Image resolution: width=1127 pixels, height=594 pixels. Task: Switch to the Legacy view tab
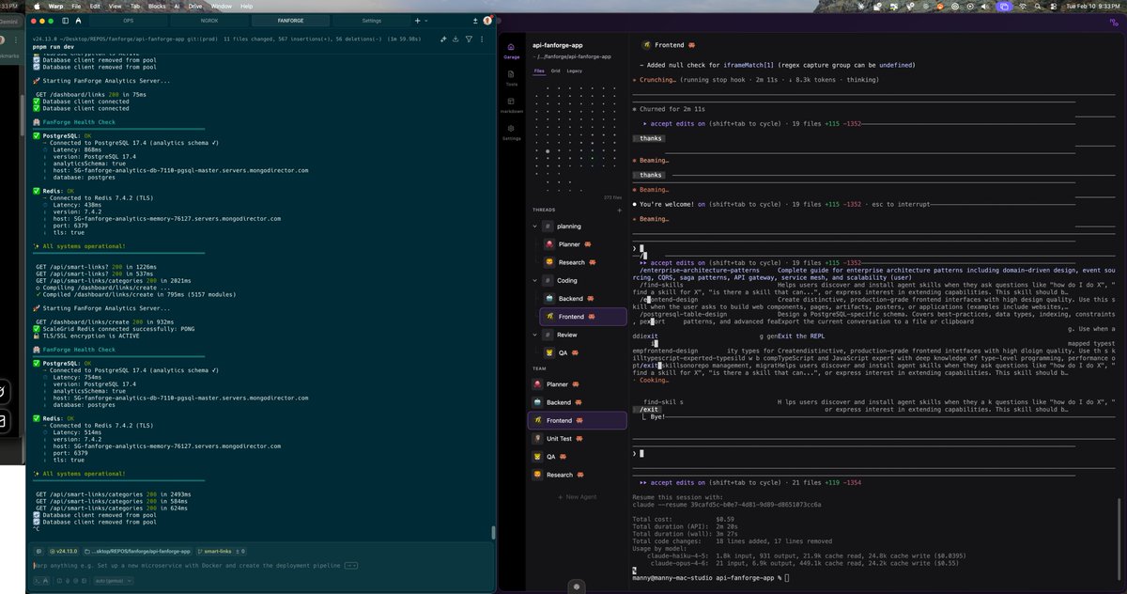pos(574,70)
